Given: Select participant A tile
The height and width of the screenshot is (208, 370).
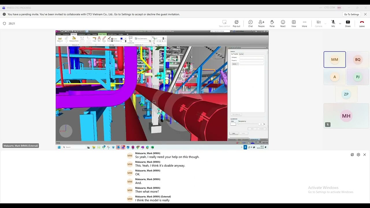Looking at the screenshot, I should [x=335, y=77].
